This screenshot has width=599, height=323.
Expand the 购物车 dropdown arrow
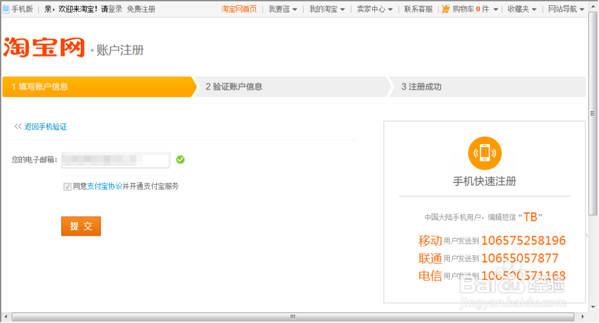coord(495,10)
